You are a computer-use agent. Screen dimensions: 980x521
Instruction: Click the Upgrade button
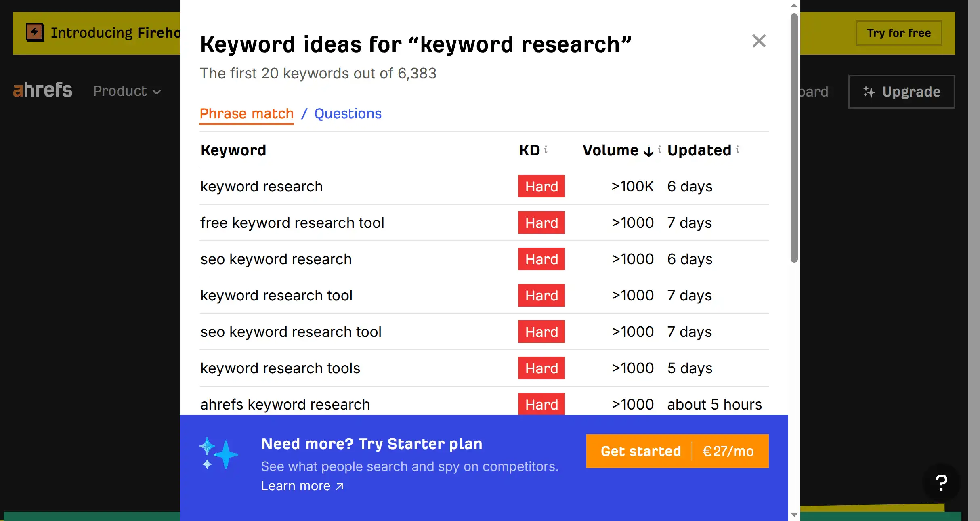coord(902,92)
